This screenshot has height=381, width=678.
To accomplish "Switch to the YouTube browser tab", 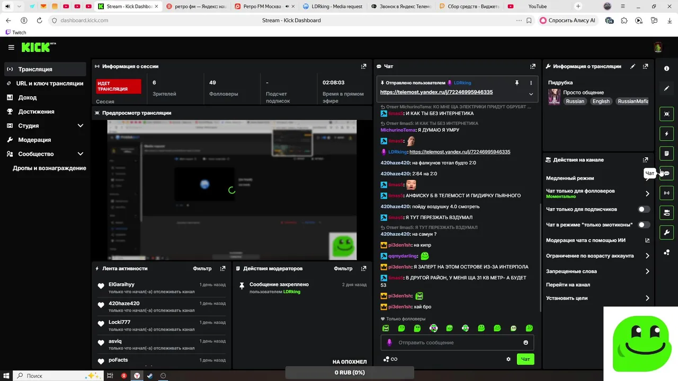I will coord(537,6).
